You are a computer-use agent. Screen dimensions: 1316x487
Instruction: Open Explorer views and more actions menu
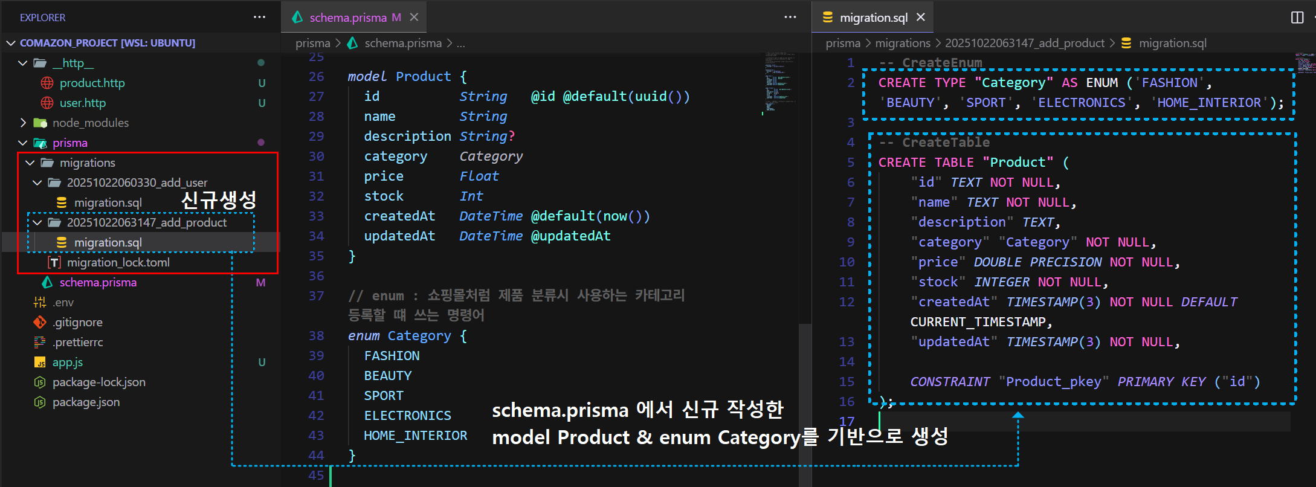click(x=259, y=17)
